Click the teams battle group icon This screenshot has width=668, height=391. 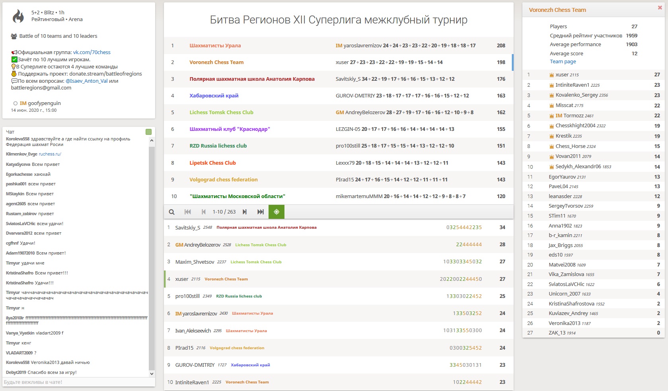click(x=14, y=36)
